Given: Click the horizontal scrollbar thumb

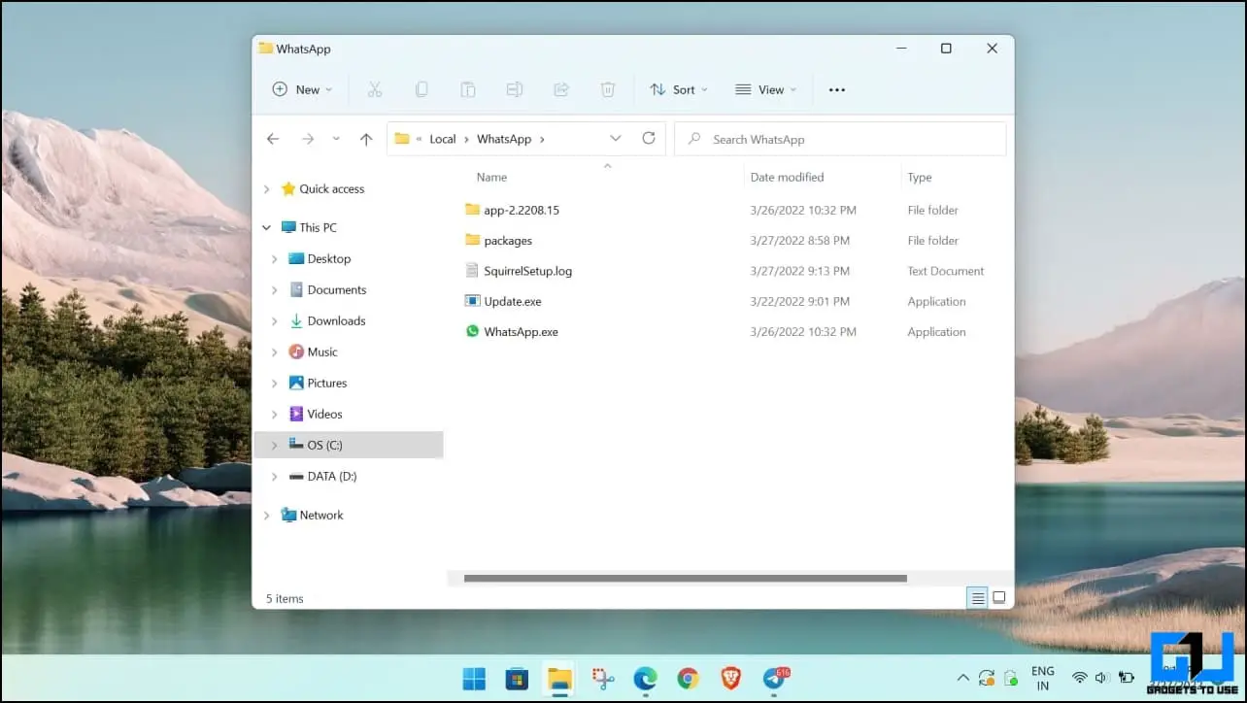Looking at the screenshot, I should coord(686,579).
